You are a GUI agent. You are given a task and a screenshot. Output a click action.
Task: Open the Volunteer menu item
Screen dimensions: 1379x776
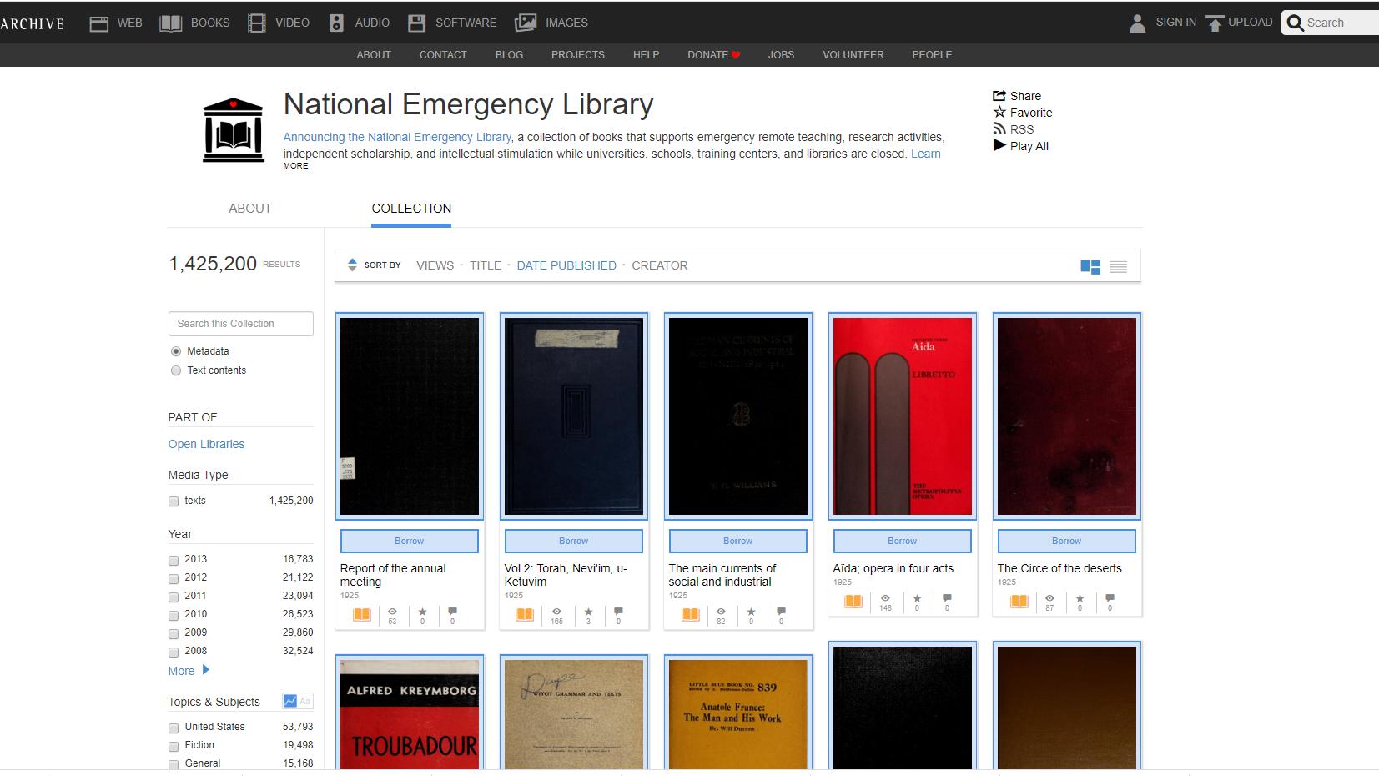(x=853, y=55)
